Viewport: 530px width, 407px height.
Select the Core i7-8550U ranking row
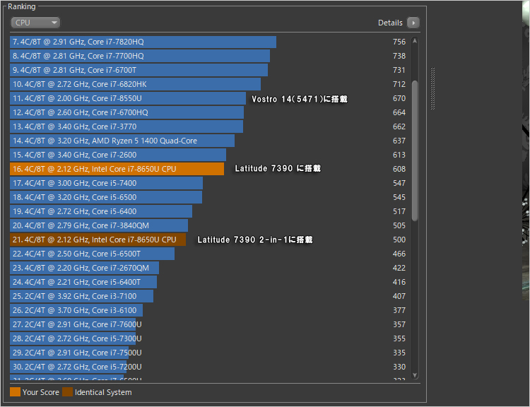pyautogui.click(x=128, y=98)
